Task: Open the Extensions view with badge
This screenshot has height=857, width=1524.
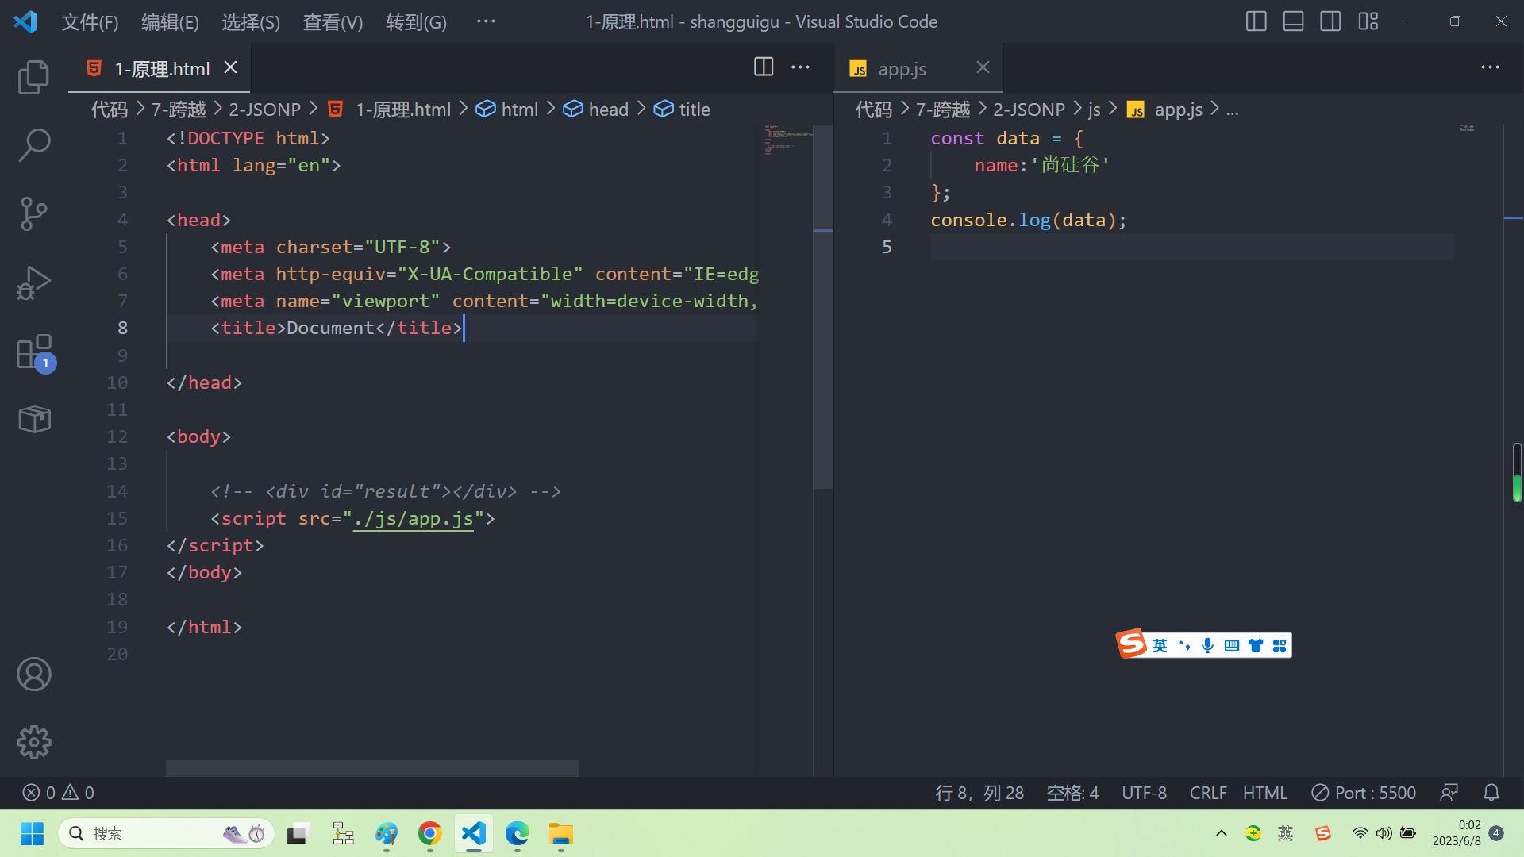Action: coord(35,352)
